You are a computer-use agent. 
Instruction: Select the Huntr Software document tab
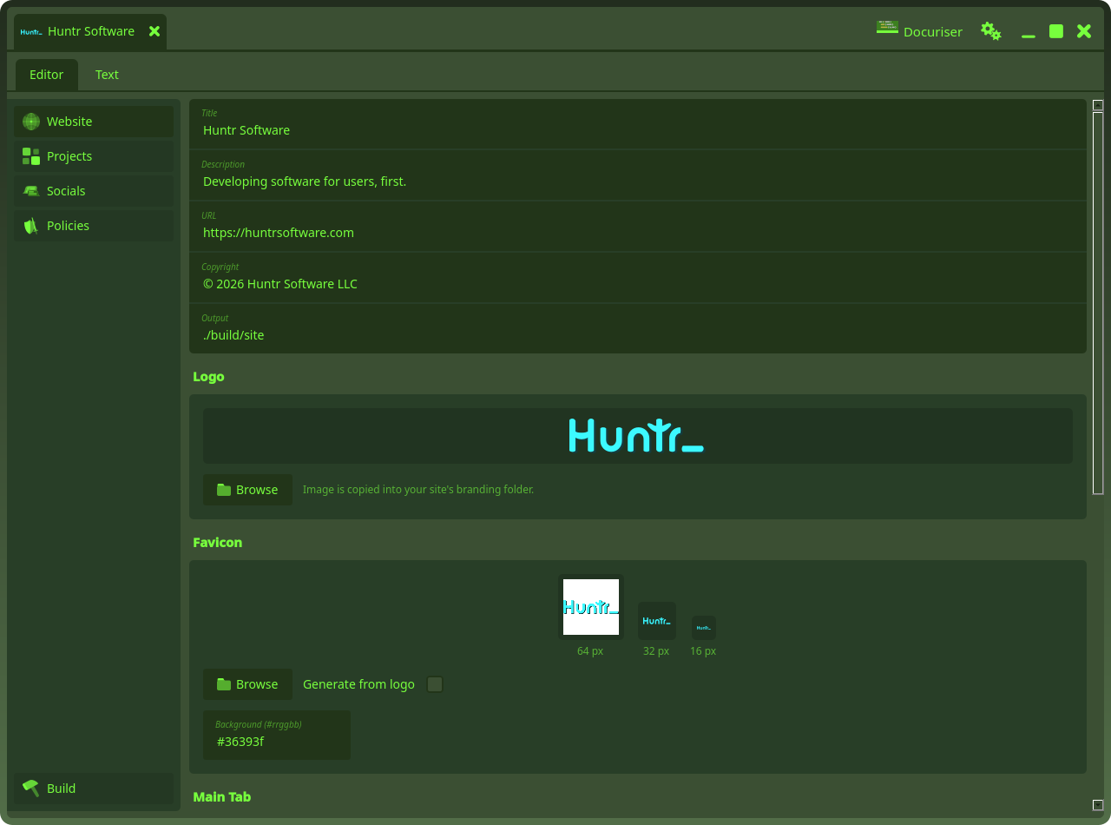(x=90, y=31)
